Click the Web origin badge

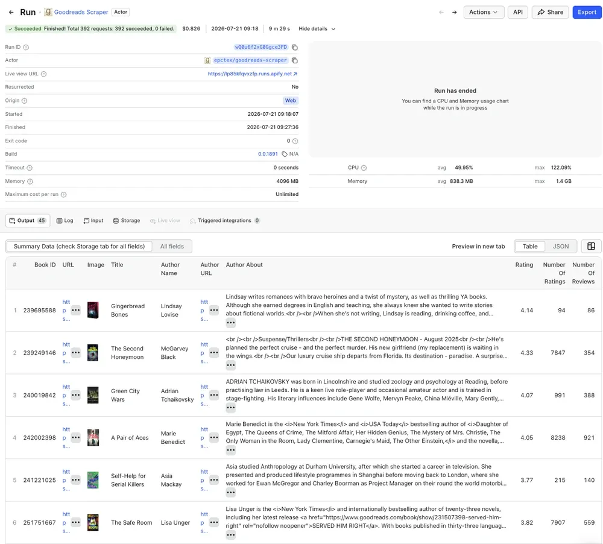pos(291,101)
